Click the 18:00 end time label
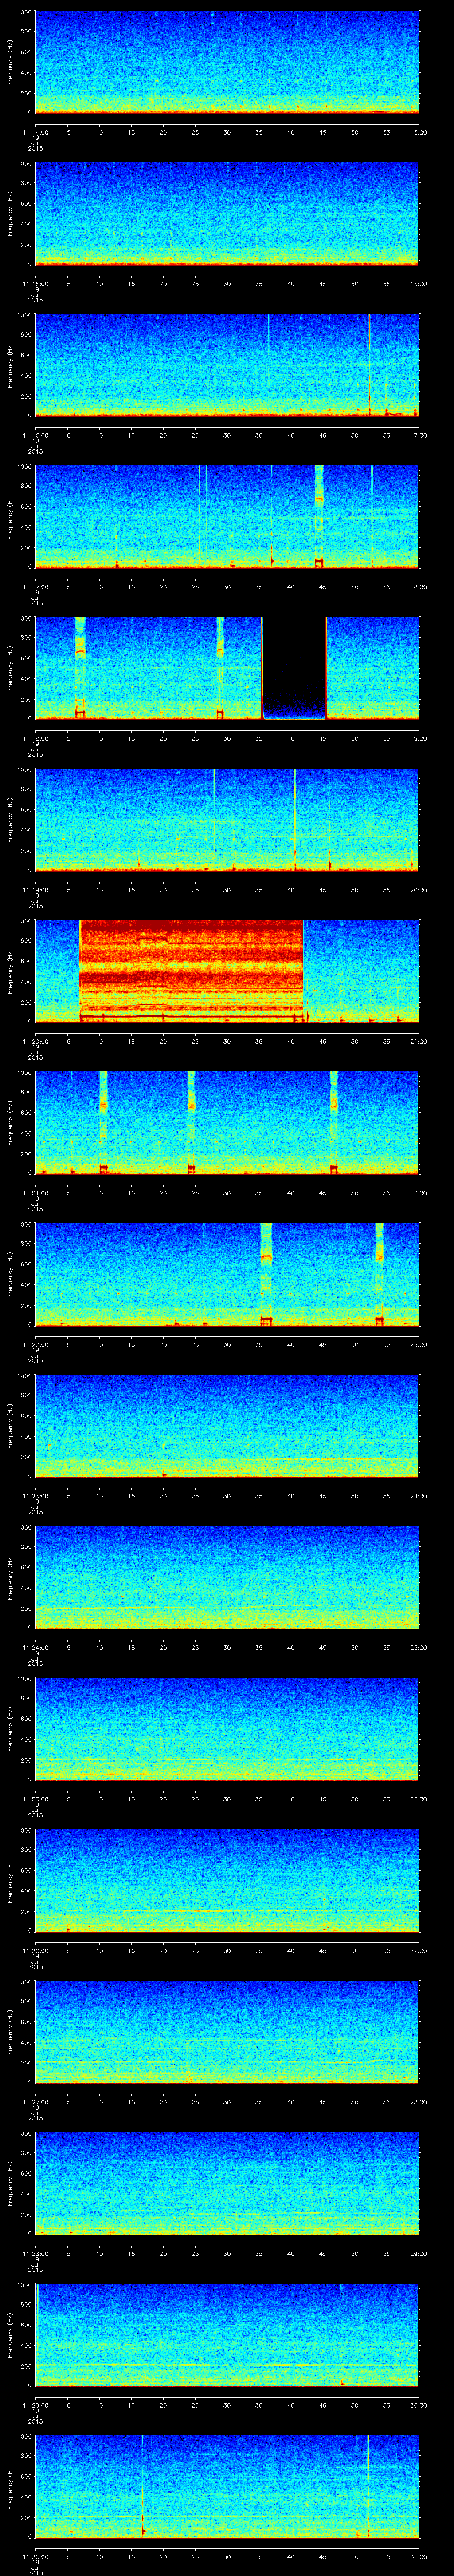This screenshot has width=454, height=2576. [x=418, y=587]
